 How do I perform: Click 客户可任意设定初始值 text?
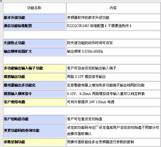(85, 119)
